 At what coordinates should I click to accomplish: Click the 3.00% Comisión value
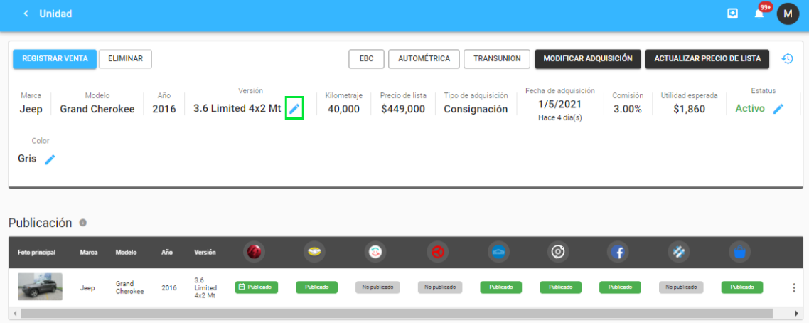pos(628,109)
